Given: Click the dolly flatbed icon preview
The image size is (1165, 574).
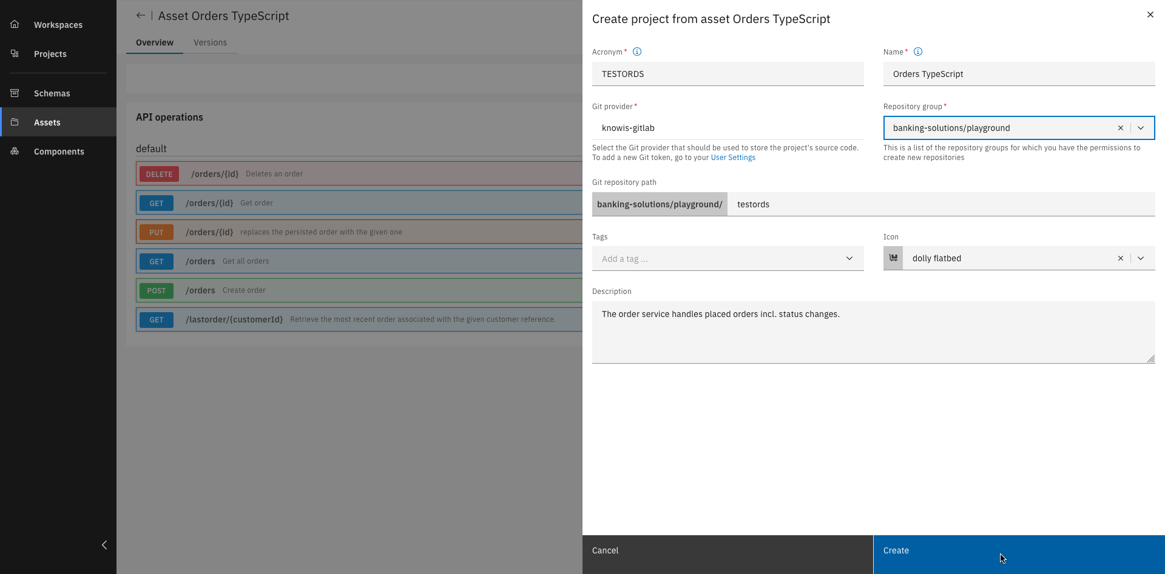Looking at the screenshot, I should coord(893,258).
